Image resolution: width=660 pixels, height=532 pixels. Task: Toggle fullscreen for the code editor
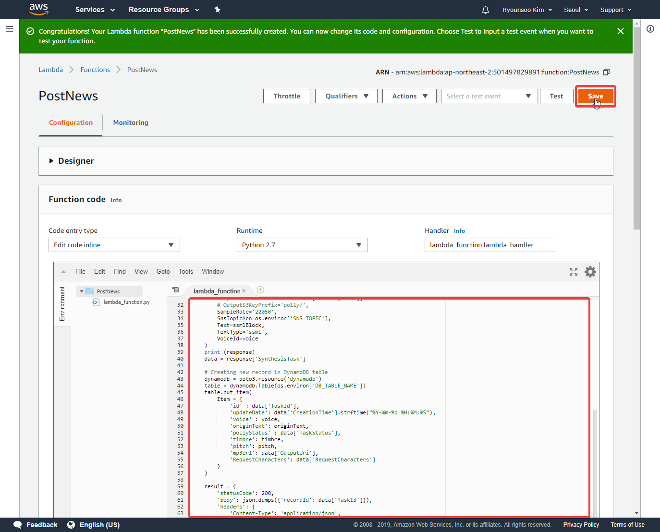pyautogui.click(x=574, y=272)
